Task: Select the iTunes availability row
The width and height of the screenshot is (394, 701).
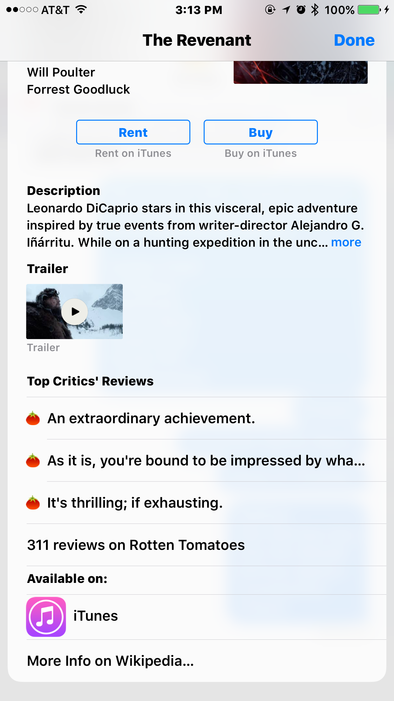Action: 207,617
